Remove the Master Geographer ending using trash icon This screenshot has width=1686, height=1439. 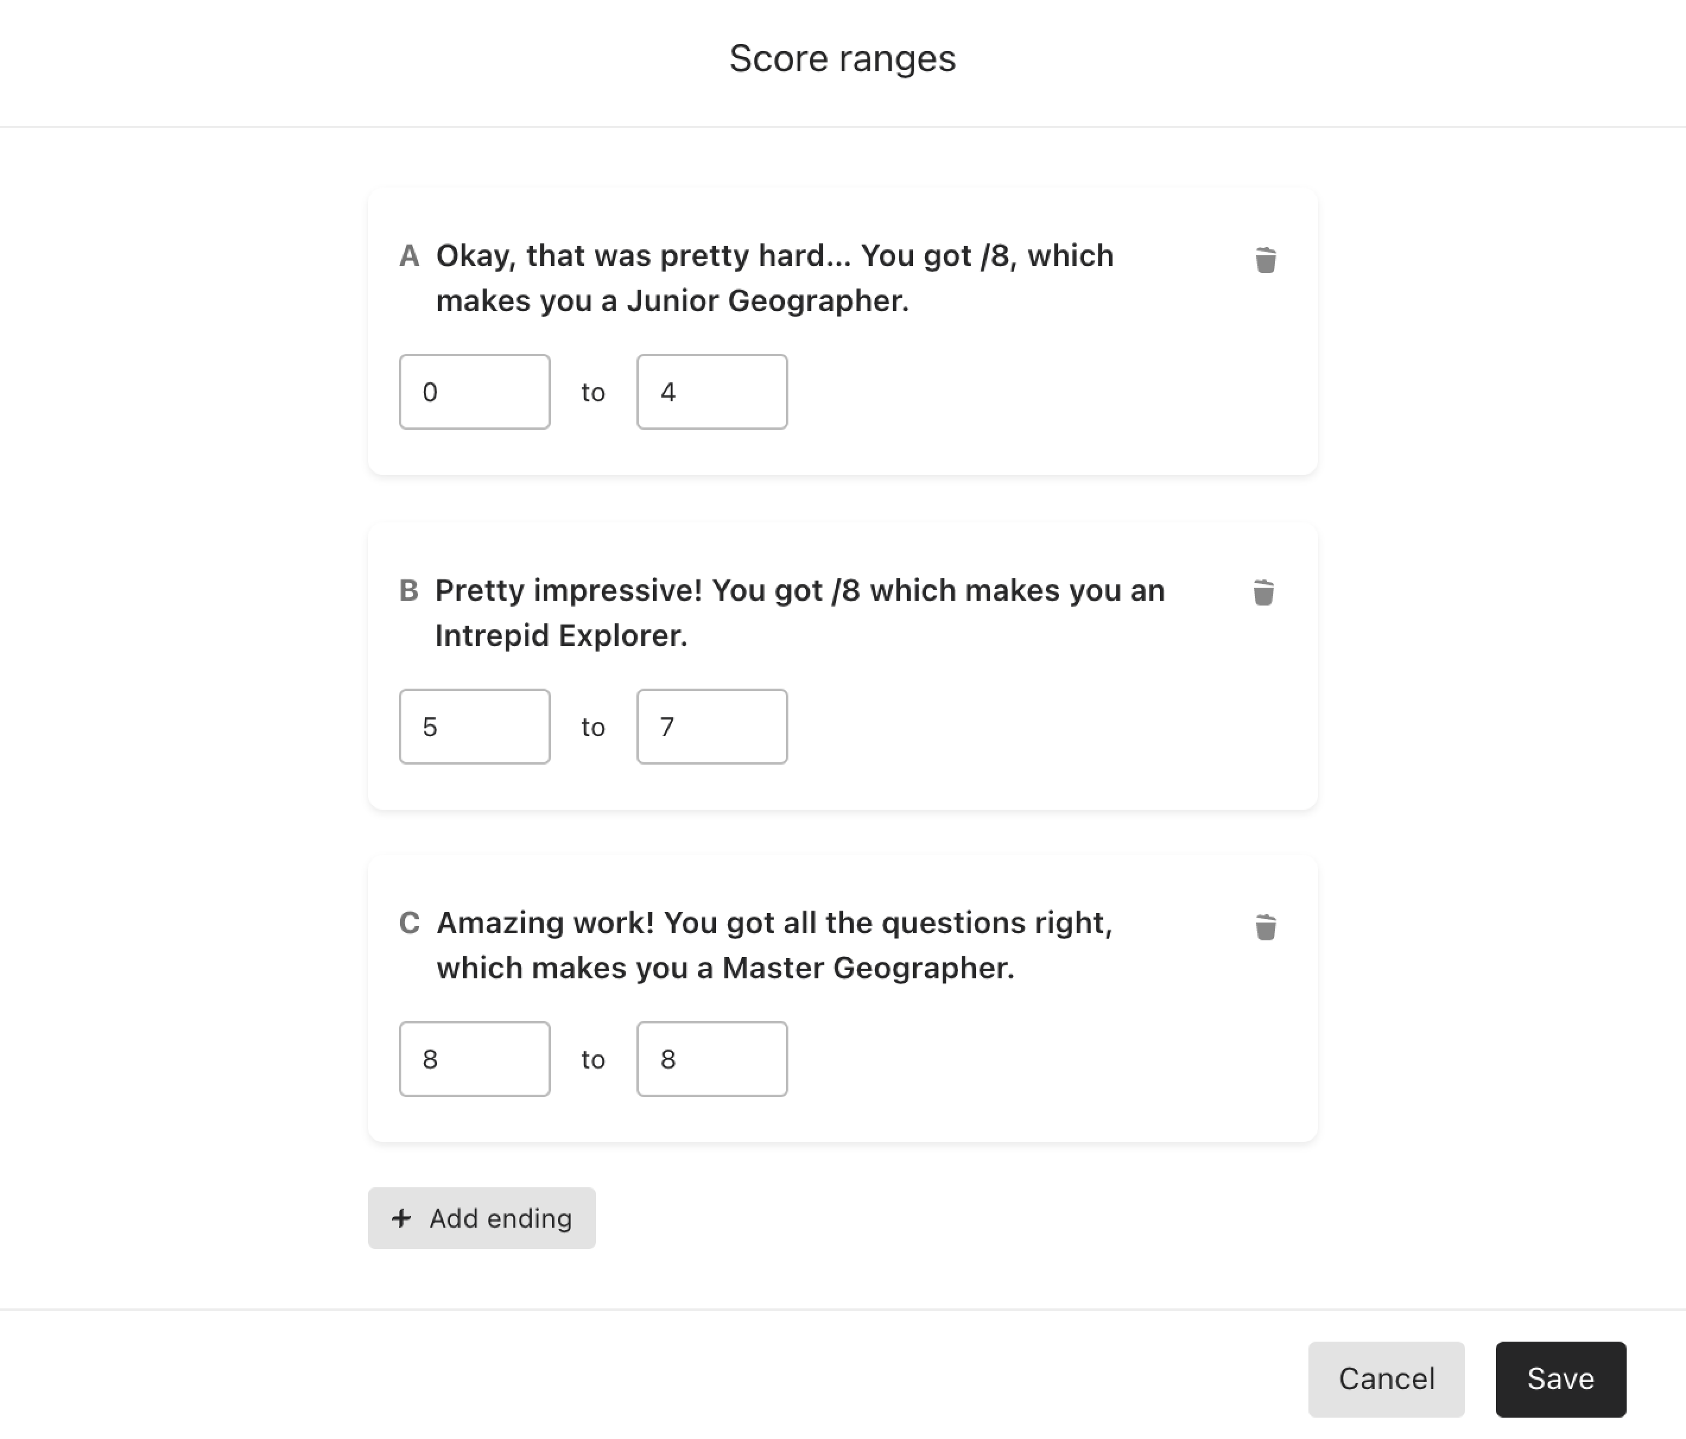pyautogui.click(x=1265, y=927)
